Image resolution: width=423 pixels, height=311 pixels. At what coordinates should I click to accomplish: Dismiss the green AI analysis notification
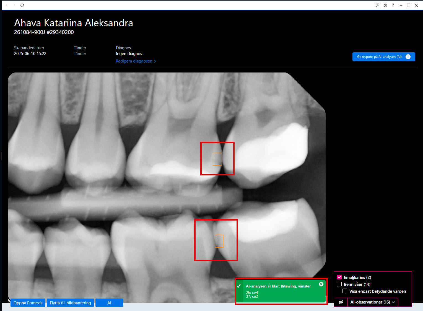(x=321, y=284)
